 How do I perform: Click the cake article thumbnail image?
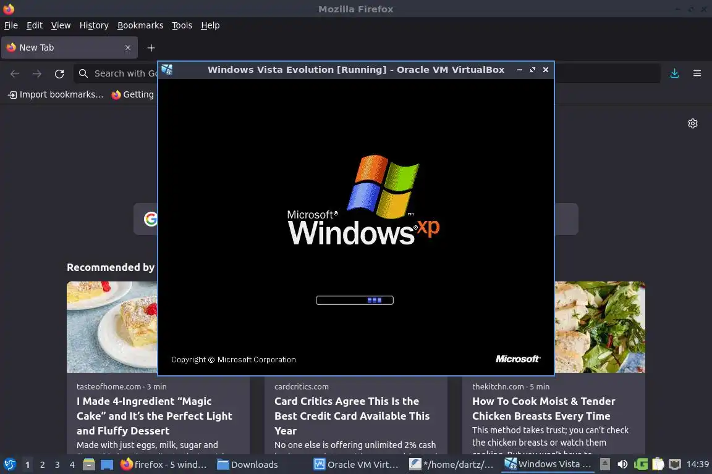[112, 327]
